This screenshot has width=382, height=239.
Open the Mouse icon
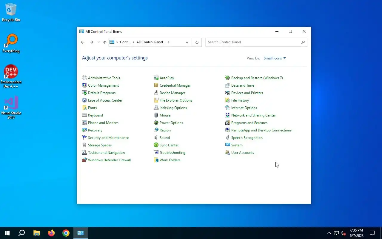[156, 115]
